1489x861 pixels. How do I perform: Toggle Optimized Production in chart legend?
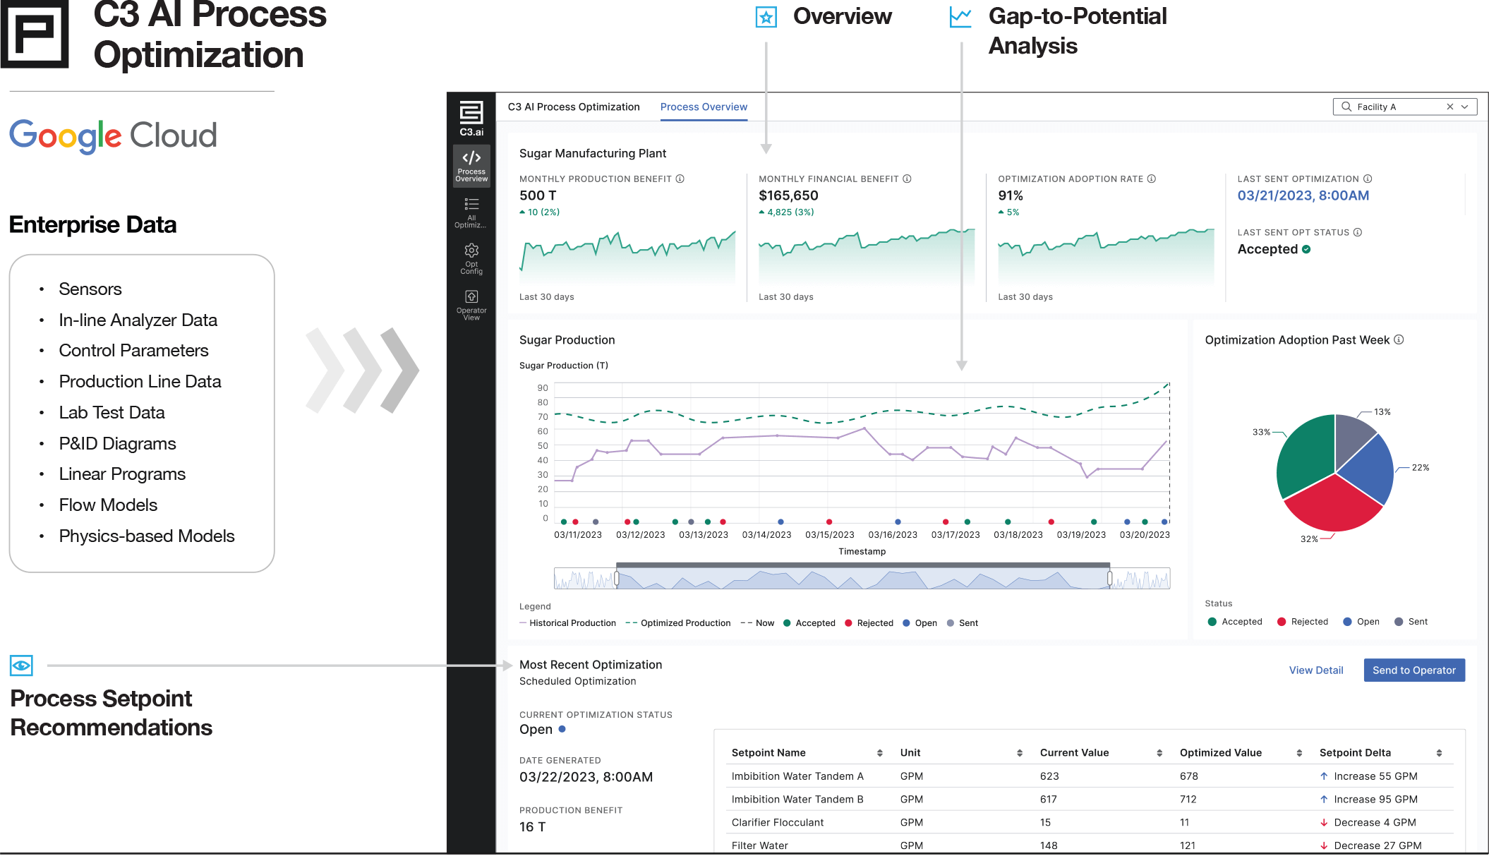[x=678, y=622]
